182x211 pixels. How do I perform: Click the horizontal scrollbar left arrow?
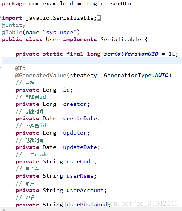click(4, 209)
